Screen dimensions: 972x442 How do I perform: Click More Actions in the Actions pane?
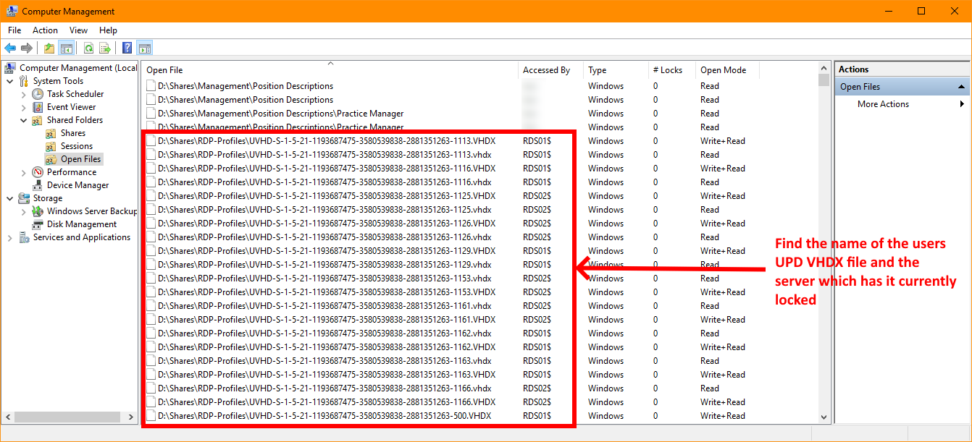[x=883, y=103]
